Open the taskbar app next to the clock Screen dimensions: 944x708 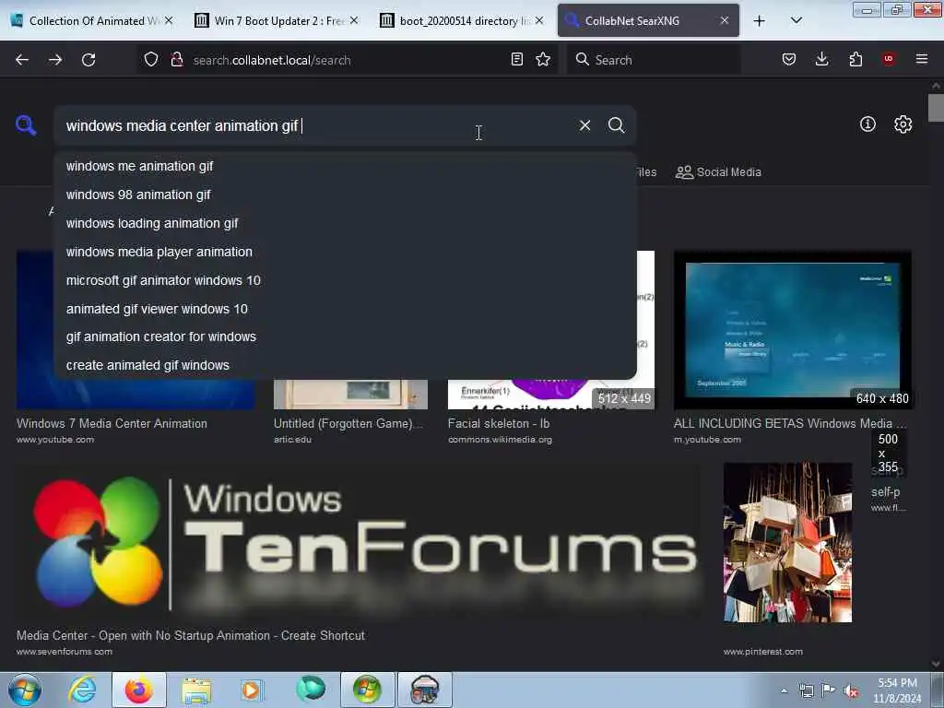point(424,690)
